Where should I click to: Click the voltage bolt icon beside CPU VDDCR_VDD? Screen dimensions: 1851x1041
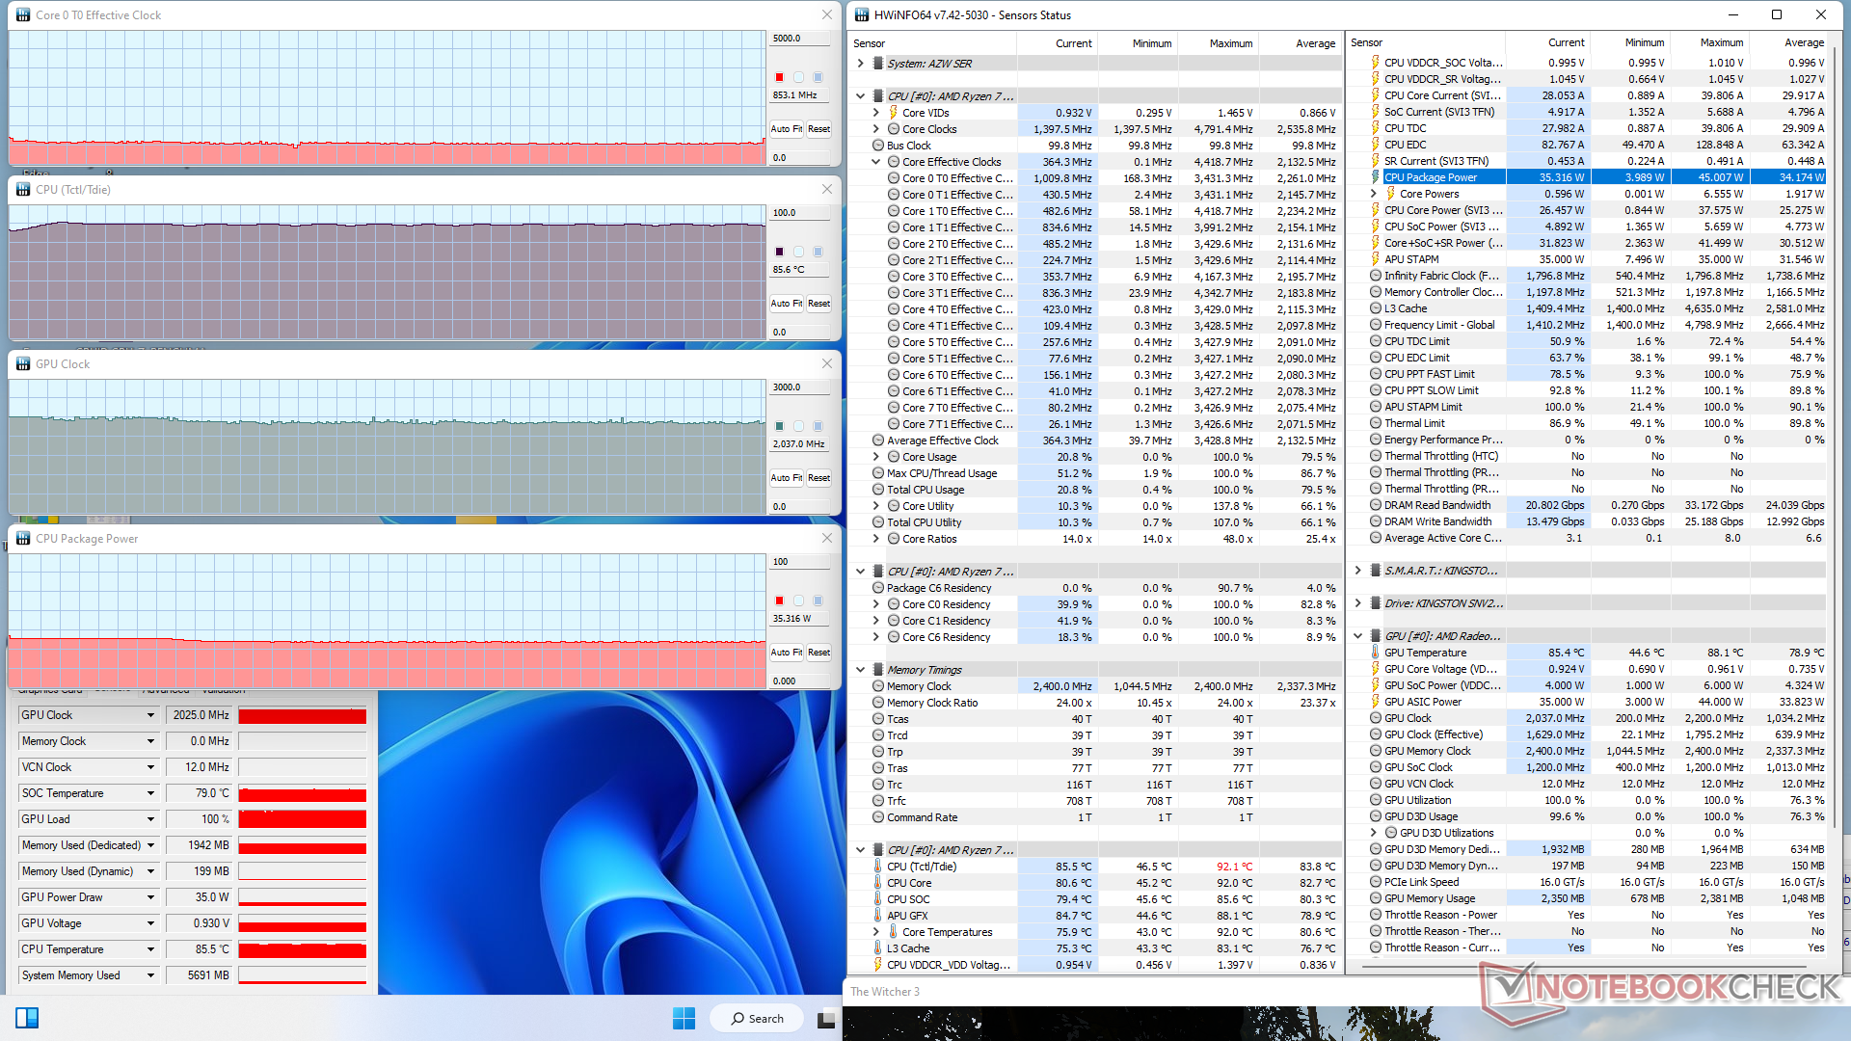point(878,965)
